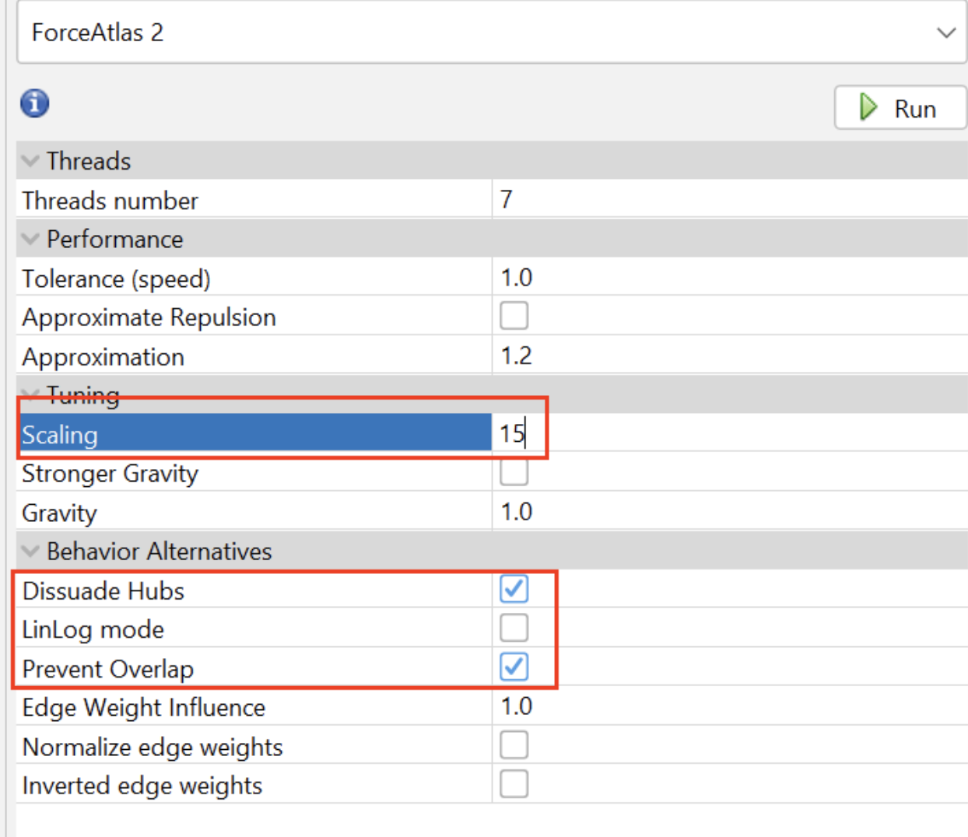Image resolution: width=968 pixels, height=837 pixels.
Task: Enable Stronger Gravity
Action: coord(514,471)
